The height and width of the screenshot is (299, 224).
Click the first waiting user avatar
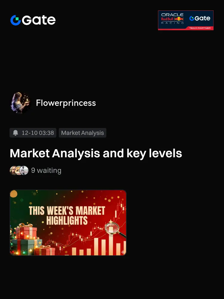(x=13, y=170)
